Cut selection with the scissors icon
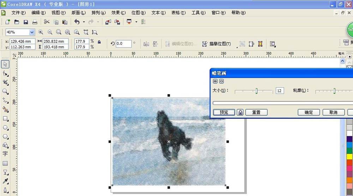The height and width of the screenshot is (196, 353). click(x=47, y=22)
